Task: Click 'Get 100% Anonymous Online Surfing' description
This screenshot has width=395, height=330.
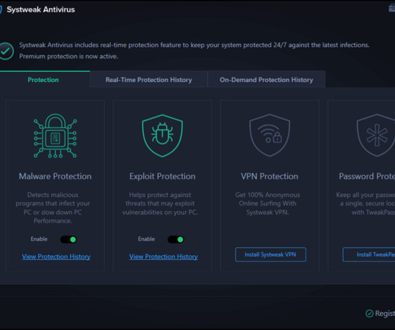Action: click(x=268, y=203)
